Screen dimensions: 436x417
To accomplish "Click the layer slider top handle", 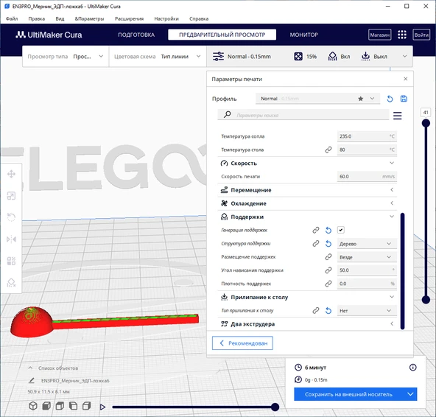I will click(426, 123).
